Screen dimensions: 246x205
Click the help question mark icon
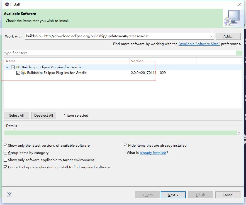click(x=9, y=194)
